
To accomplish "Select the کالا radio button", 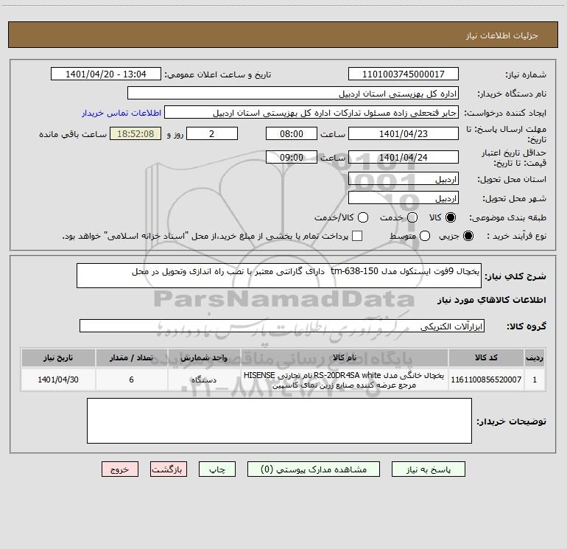I will coord(451,217).
